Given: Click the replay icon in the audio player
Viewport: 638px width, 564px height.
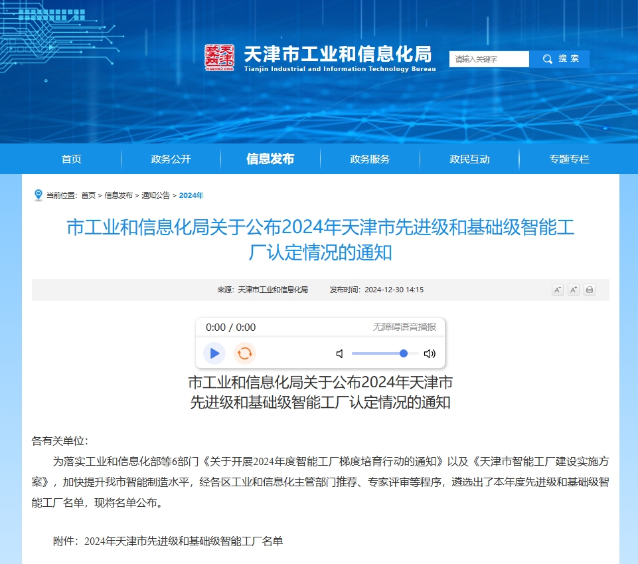Looking at the screenshot, I should pos(245,353).
